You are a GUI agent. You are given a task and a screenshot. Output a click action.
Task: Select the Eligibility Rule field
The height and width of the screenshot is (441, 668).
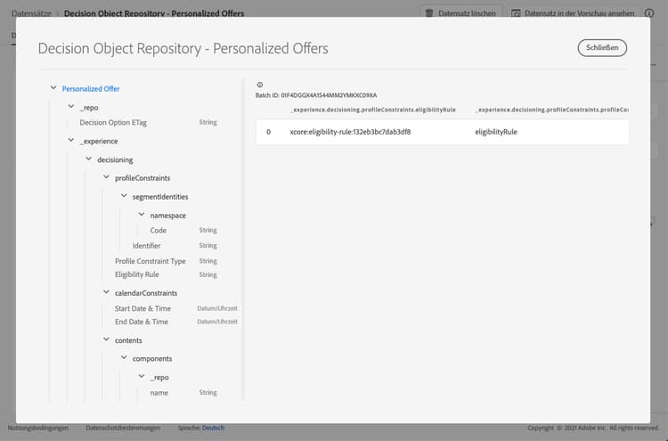137,274
